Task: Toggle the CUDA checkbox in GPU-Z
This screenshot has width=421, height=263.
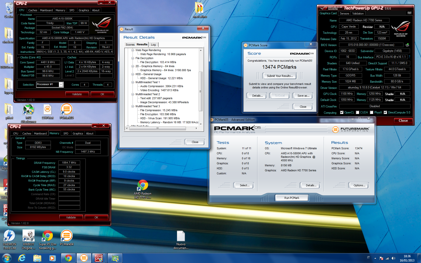Action: 358,112
